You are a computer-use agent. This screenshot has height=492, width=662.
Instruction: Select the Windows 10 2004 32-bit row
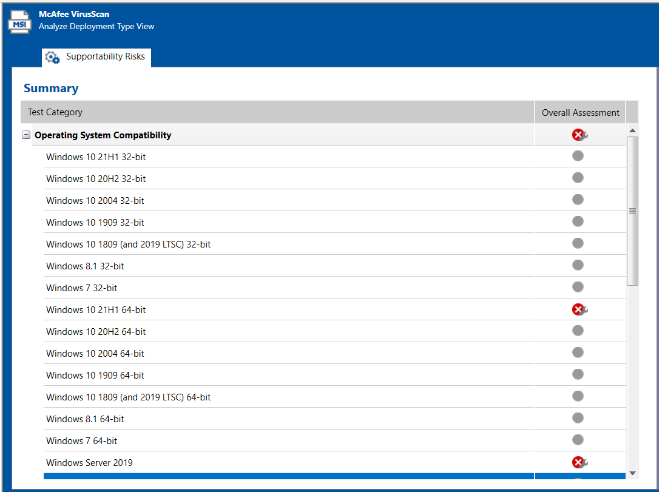334,200
